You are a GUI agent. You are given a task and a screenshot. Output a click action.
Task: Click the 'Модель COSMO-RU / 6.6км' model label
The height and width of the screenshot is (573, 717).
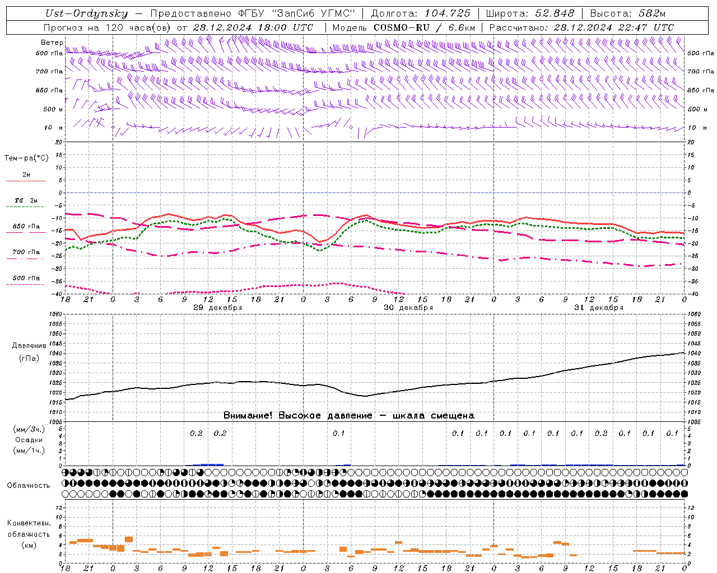pyautogui.click(x=404, y=27)
